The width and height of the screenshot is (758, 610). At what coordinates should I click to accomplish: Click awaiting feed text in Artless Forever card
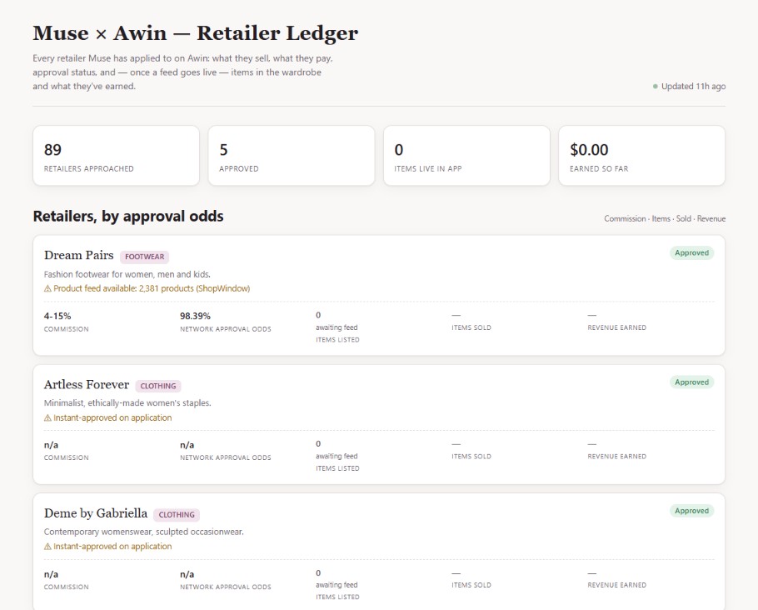pyautogui.click(x=337, y=456)
